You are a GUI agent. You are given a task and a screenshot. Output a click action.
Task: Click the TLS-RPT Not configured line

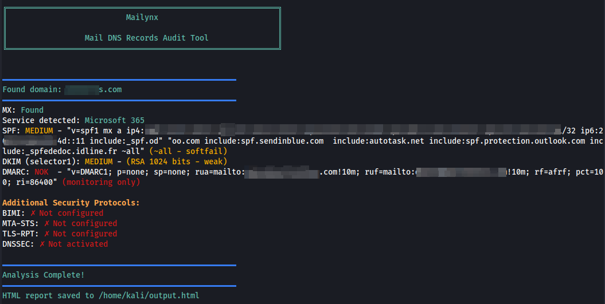pos(60,234)
